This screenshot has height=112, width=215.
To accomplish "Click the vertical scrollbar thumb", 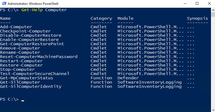I will pos(213,14).
